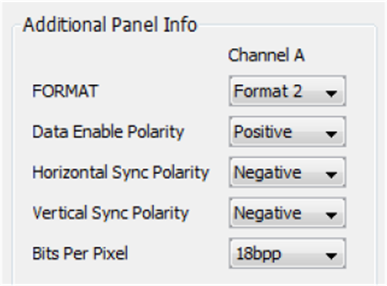Open the FORMAT dropdown showing Format 2
The image size is (387, 286).
pyautogui.click(x=287, y=91)
